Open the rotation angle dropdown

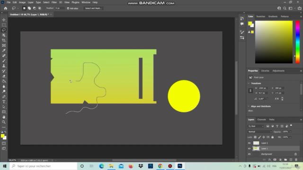click(x=267, y=99)
